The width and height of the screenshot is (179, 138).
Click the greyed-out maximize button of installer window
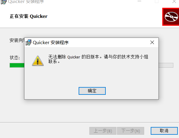point(157,1)
